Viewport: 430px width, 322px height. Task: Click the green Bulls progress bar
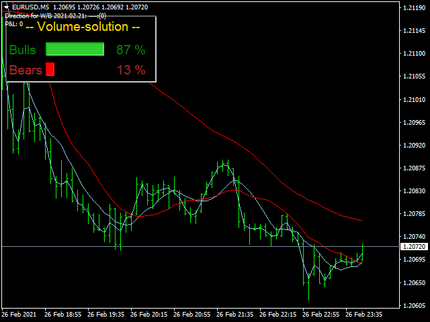75,49
